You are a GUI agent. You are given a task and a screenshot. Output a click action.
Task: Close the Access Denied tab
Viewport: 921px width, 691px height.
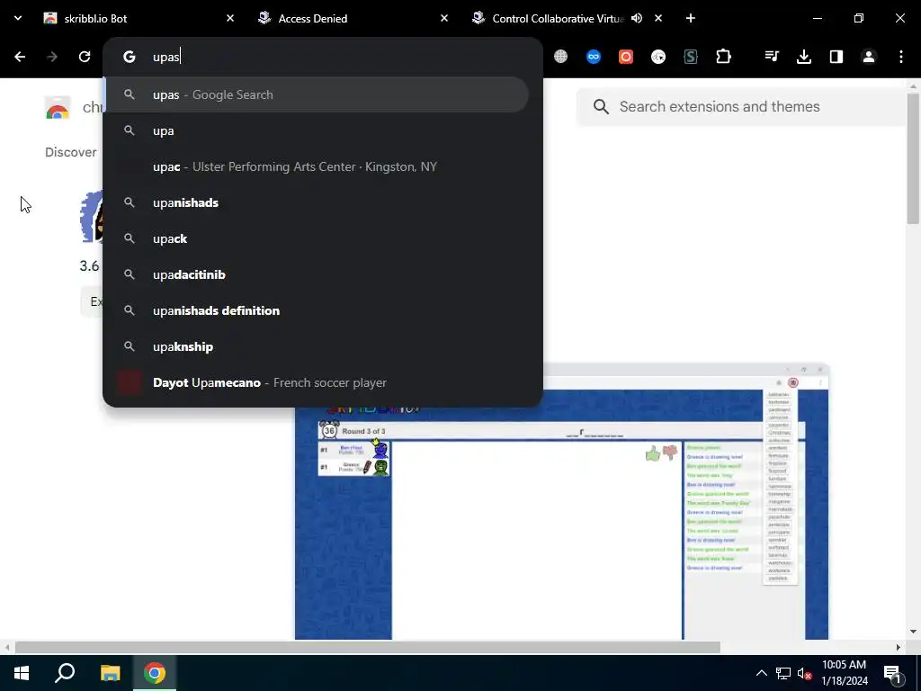pyautogui.click(x=444, y=18)
